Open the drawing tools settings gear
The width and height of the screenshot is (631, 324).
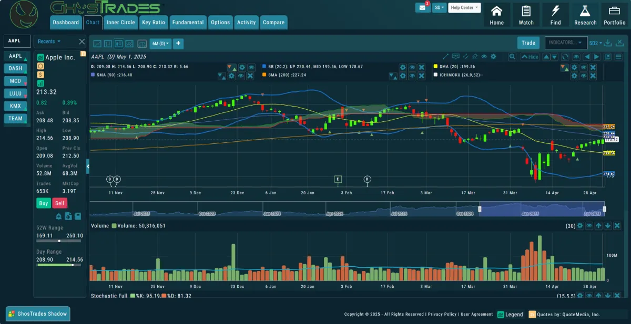[x=493, y=57]
